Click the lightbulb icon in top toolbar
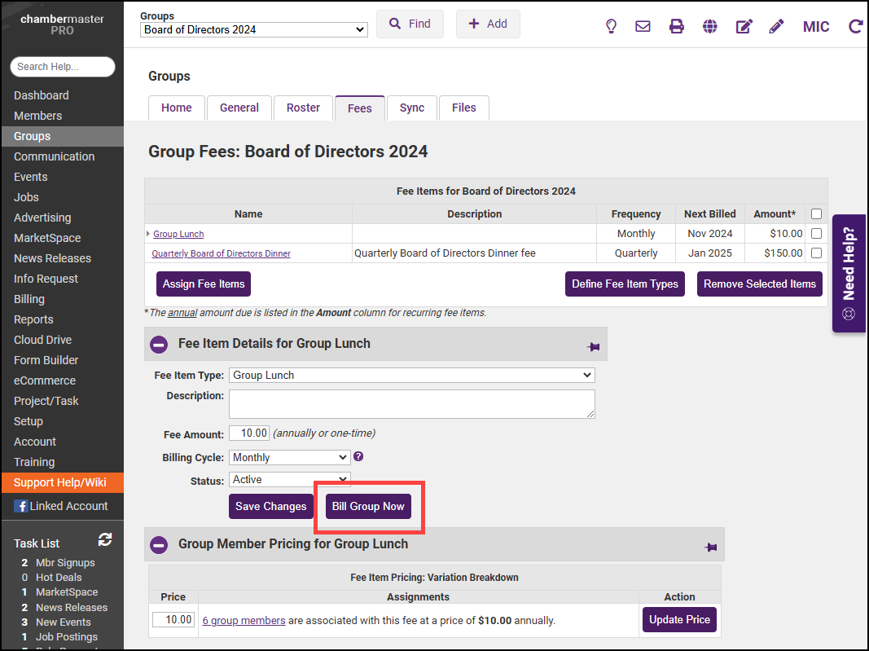The image size is (869, 651). [611, 26]
